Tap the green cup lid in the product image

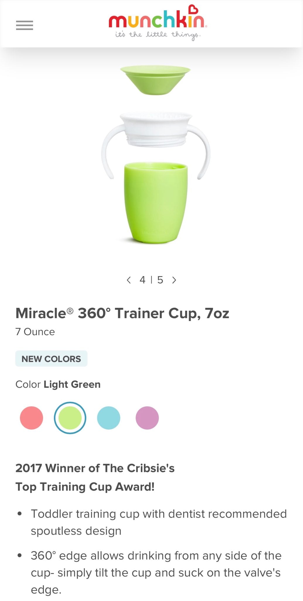click(155, 80)
